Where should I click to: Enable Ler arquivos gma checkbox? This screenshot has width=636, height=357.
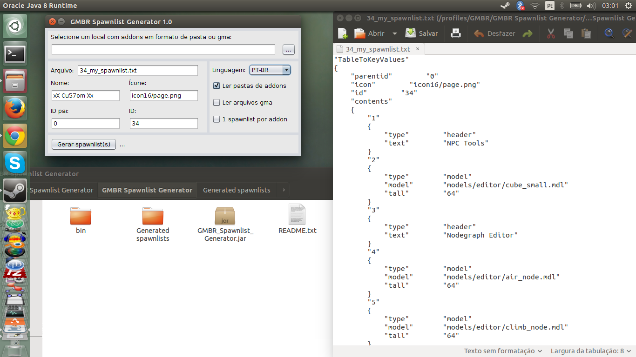coord(217,102)
